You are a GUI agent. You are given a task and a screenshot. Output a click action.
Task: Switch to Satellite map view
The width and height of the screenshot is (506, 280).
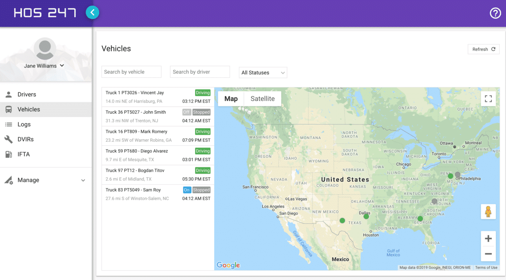pos(262,98)
